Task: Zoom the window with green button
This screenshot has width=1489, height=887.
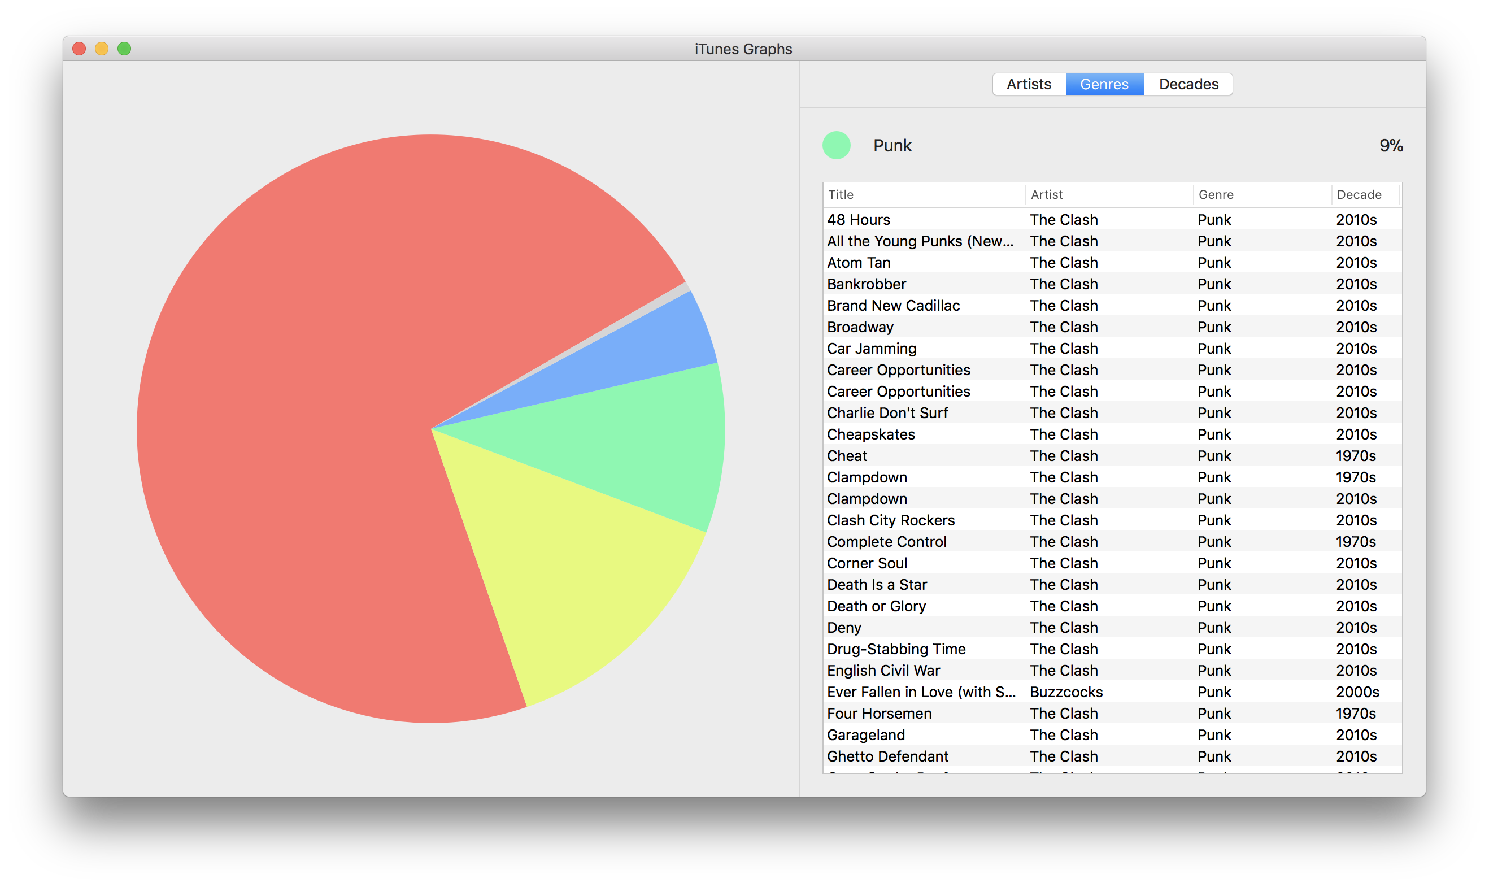Action: tap(124, 49)
